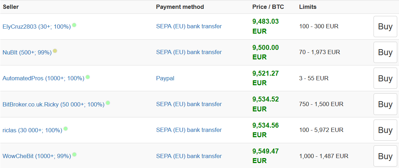Screen dimensions: 399x168
Task: Click the yellow status dot next to NuBIt
Action: click(55, 51)
